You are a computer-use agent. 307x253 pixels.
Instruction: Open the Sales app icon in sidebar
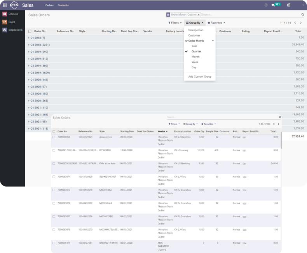point(5,22)
